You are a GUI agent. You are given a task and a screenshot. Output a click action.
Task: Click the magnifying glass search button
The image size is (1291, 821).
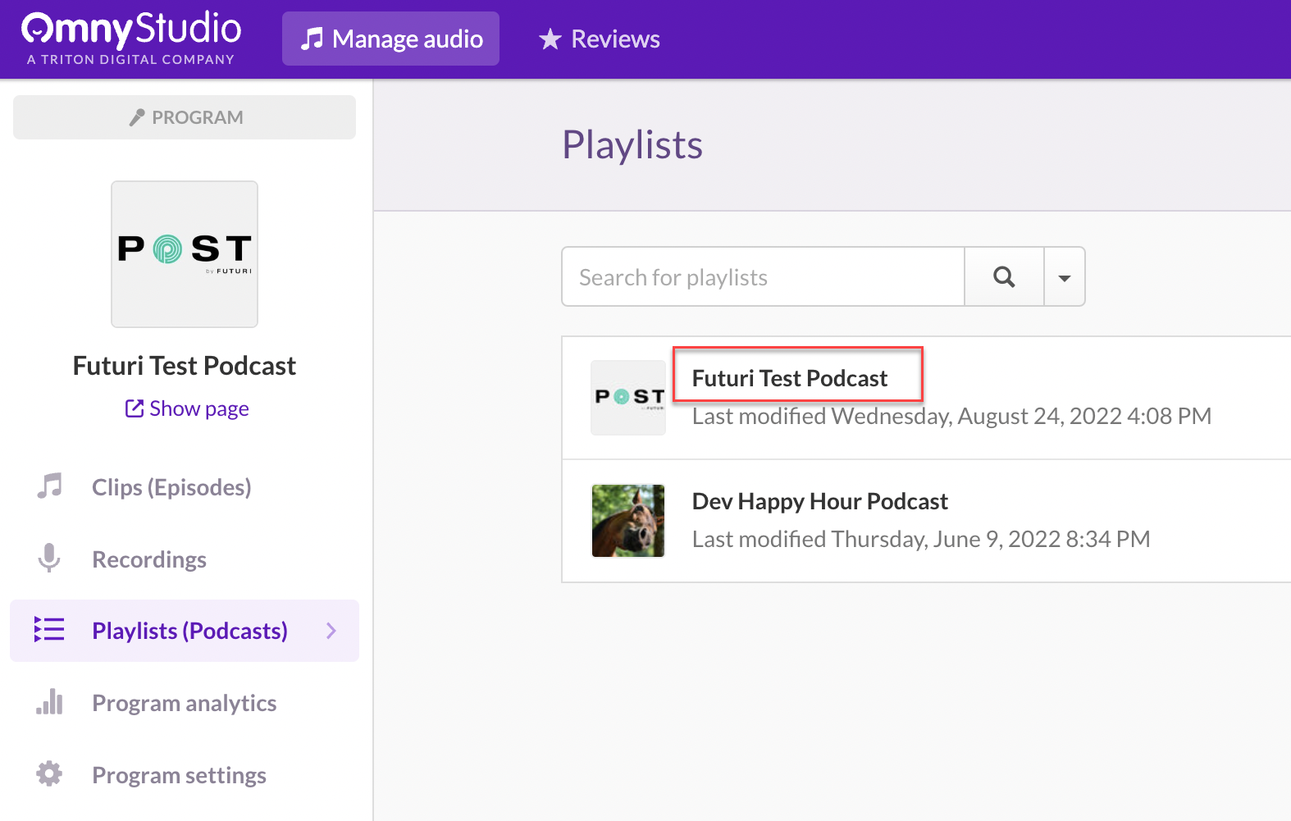click(x=1004, y=277)
